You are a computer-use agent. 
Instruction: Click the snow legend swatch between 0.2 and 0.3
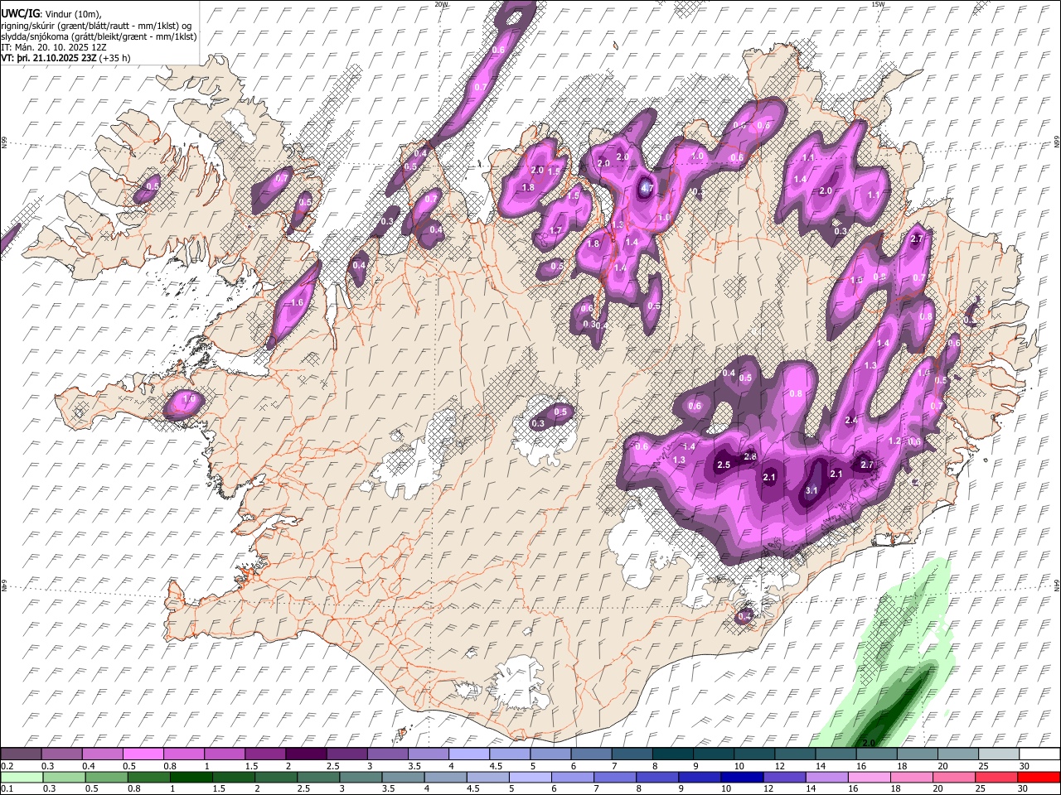point(21,754)
